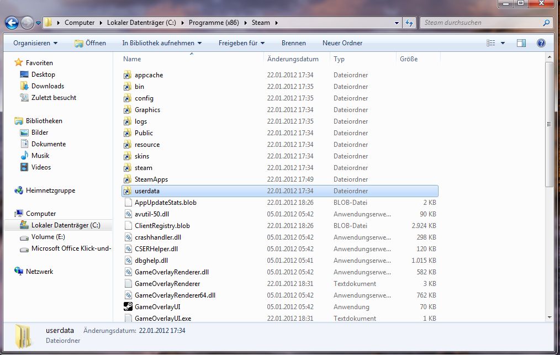Select the resource folder icon
The height and width of the screenshot is (355, 560).
coord(128,145)
